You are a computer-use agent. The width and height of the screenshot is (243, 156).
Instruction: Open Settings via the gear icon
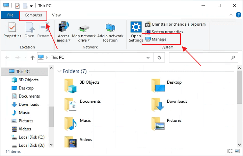[136, 27]
